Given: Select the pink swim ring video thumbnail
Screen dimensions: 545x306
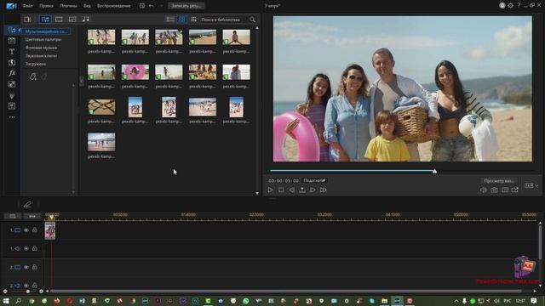Looking at the screenshot, I should tap(135, 71).
